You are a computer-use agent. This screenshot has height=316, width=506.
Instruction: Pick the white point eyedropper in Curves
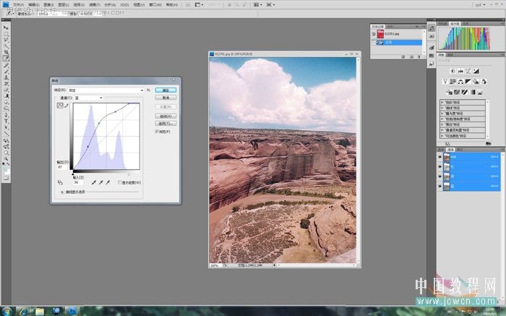(108, 182)
